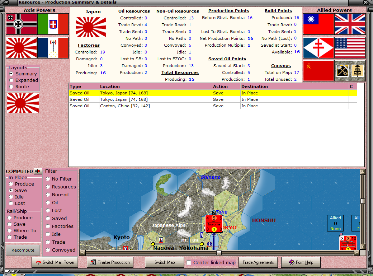Select the oil derrick icon beside the Soviet flag
This screenshot has height=276, width=373.
[358, 71]
